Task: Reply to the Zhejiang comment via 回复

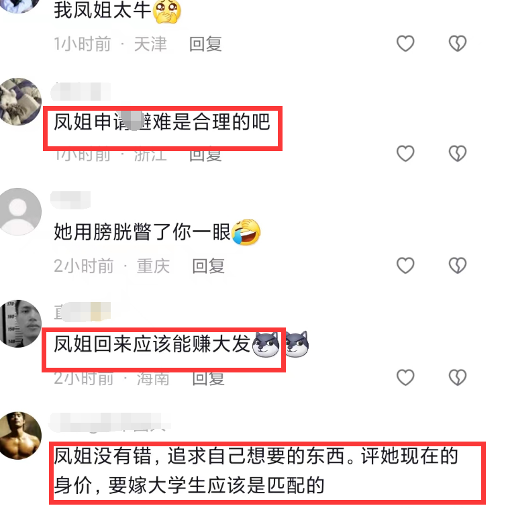Action: (x=206, y=155)
